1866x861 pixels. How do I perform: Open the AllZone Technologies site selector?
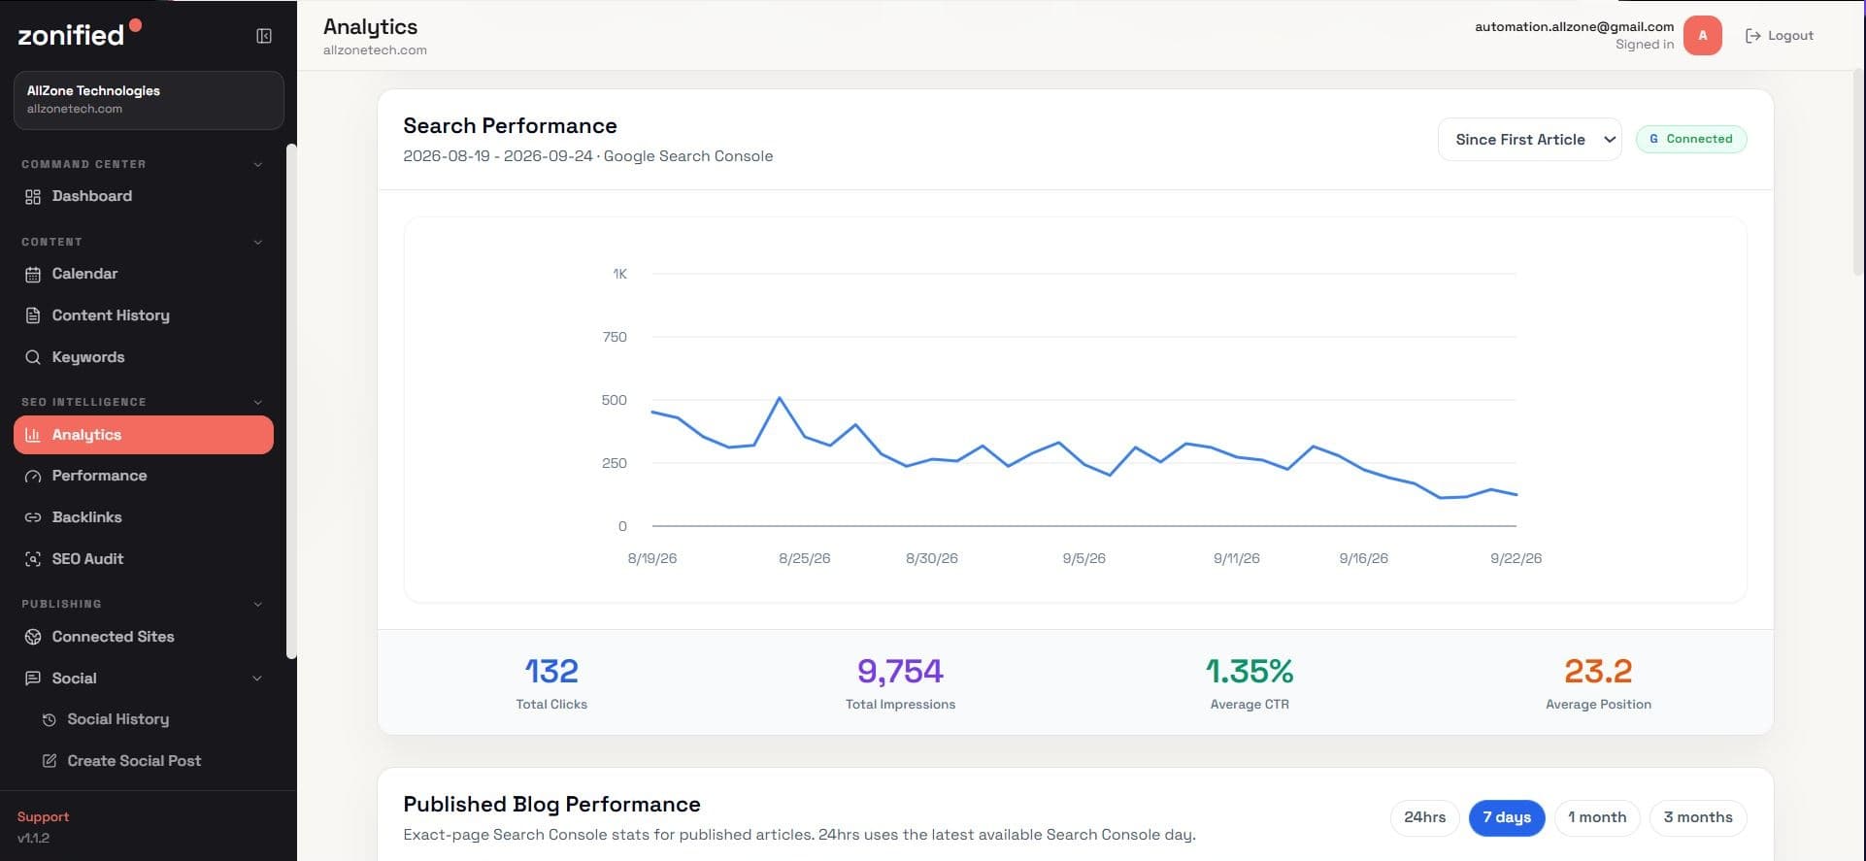(x=149, y=100)
